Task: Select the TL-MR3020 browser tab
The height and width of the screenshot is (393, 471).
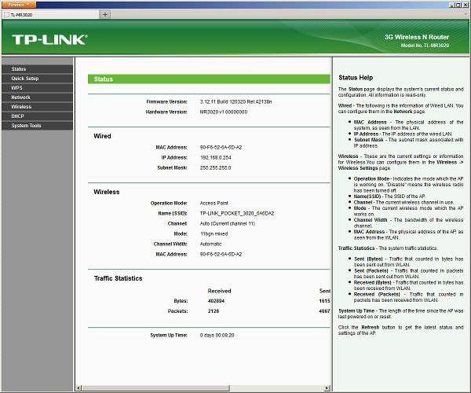Action: 47,14
